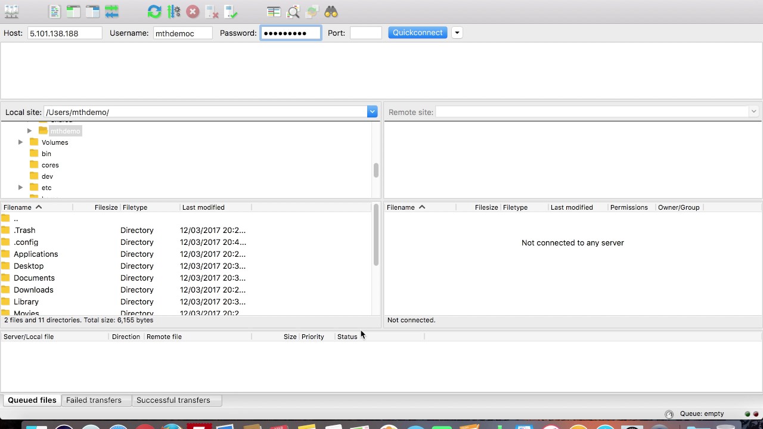The width and height of the screenshot is (763, 429).
Task: Select the .config directory row
Action: pos(187,242)
